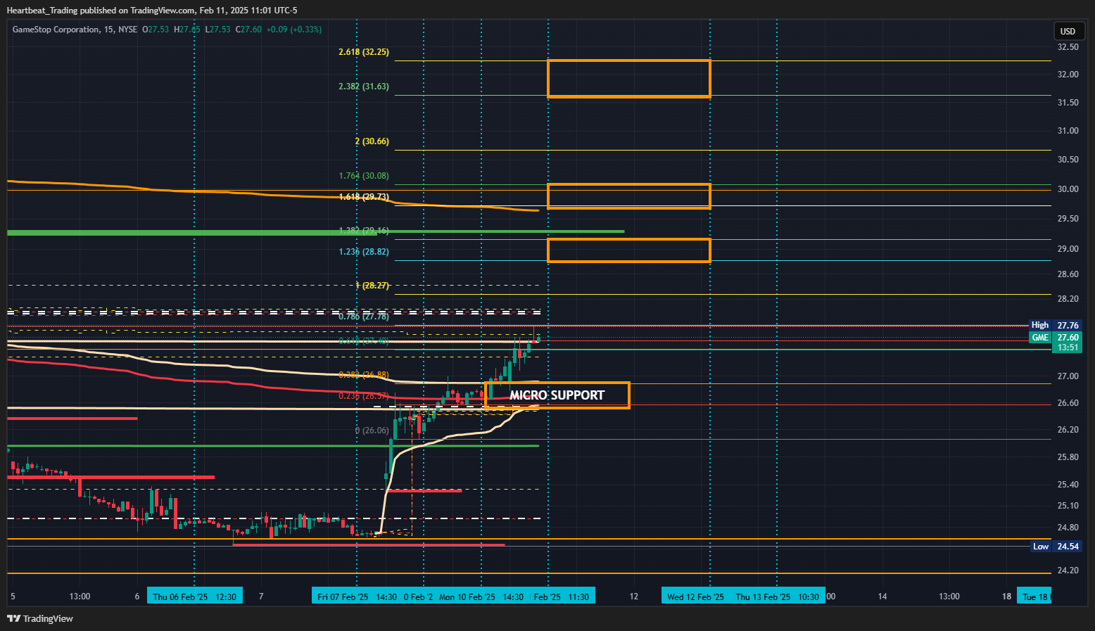The width and height of the screenshot is (1095, 631).
Task: Click 30.50 on the price axis
Action: tap(1068, 160)
